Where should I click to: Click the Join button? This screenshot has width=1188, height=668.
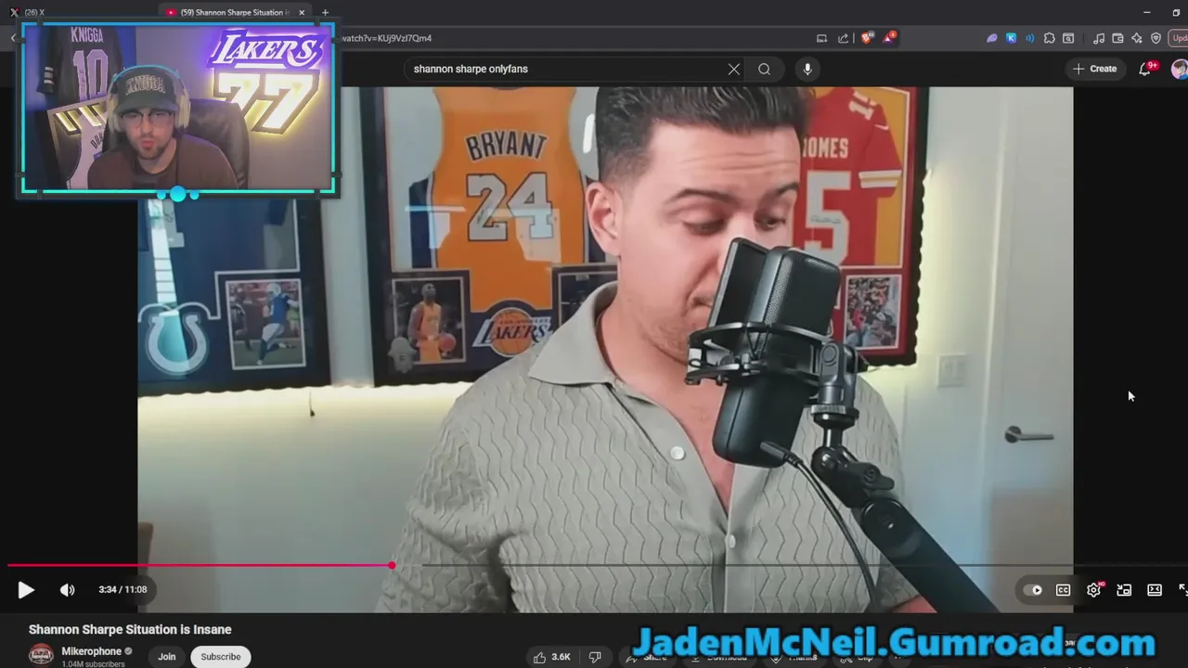coord(167,657)
